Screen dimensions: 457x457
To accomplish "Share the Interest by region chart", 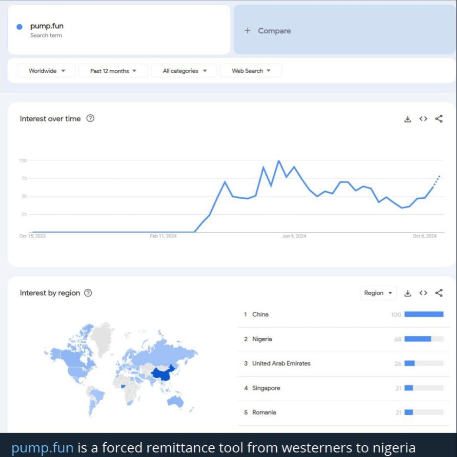I will [x=439, y=293].
